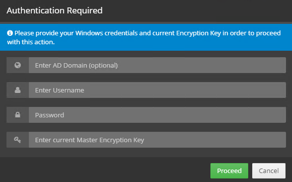
Task: Click the "Enter current Master Encryption Key" placeholder
Action: point(90,140)
